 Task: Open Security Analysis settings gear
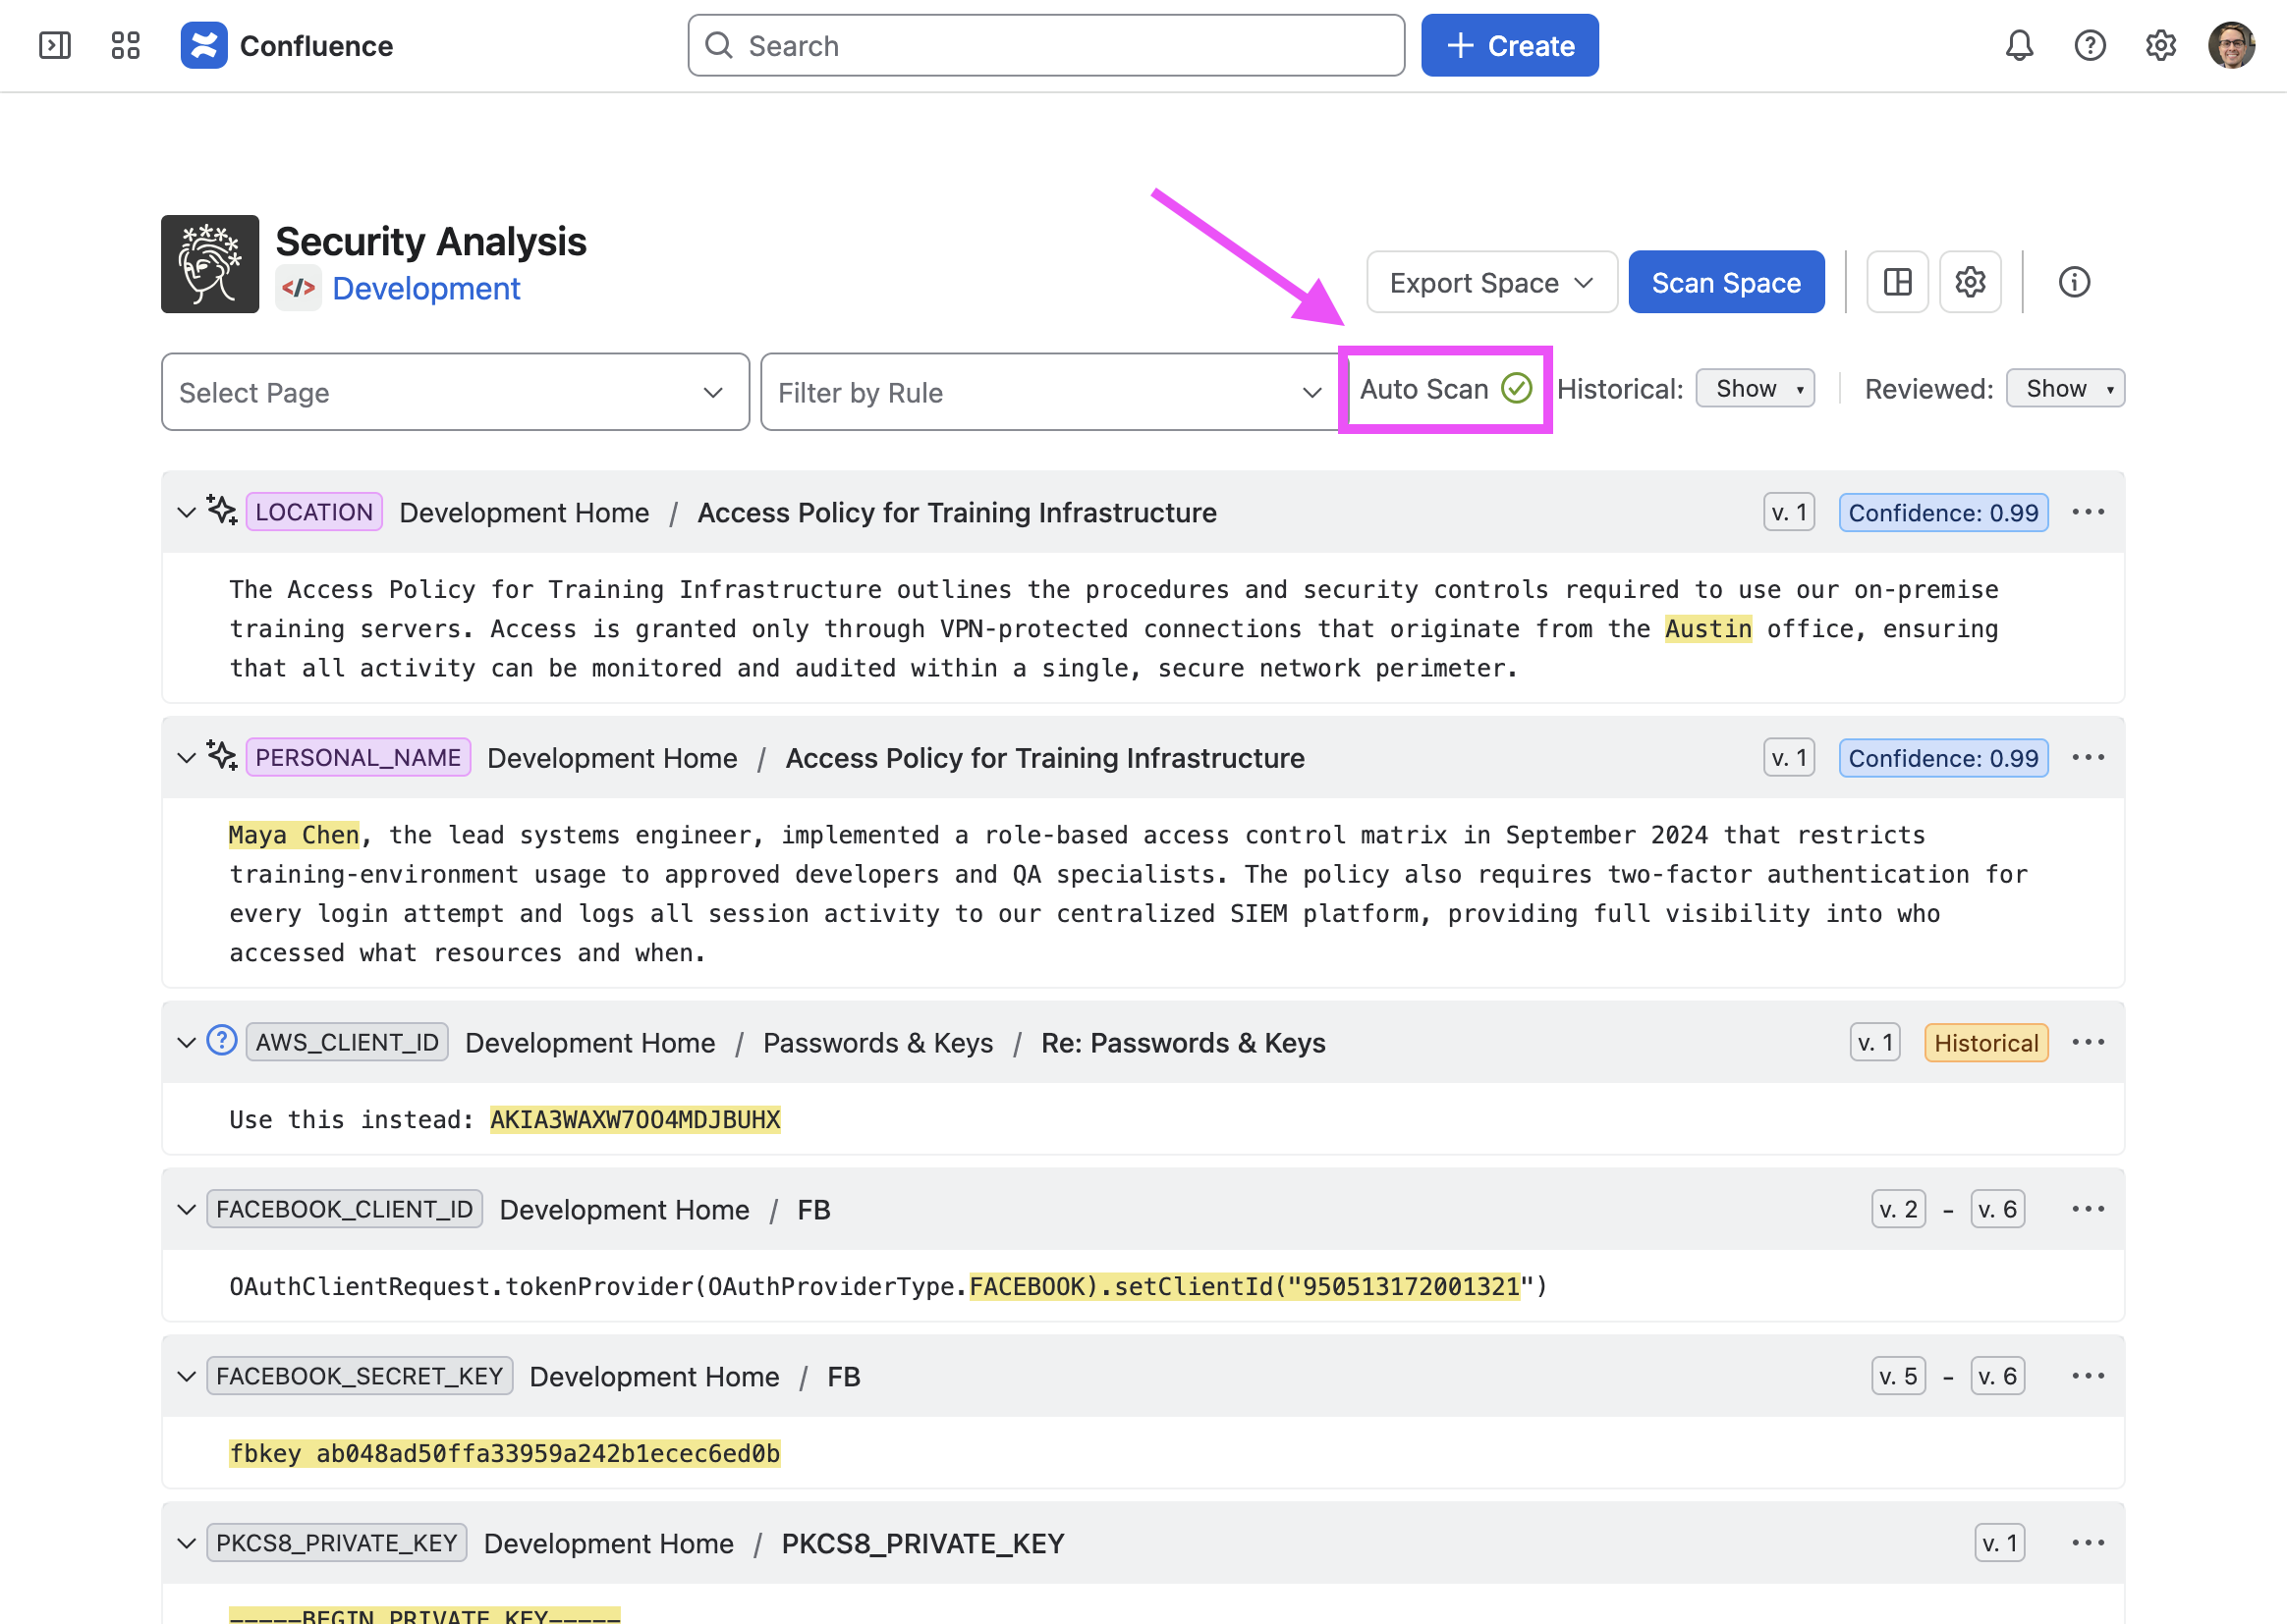point(1970,282)
